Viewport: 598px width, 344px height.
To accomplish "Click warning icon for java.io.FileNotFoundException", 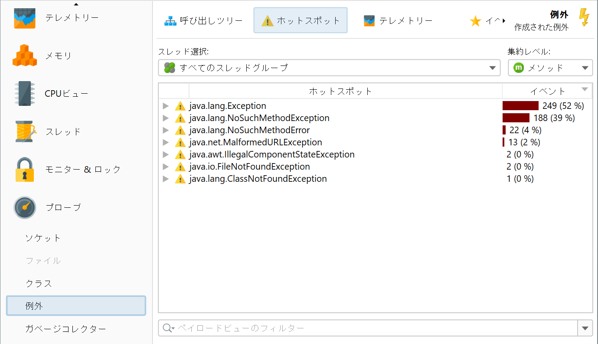I will [x=180, y=167].
